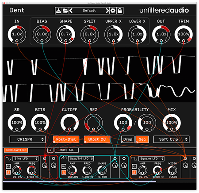
Task: Toggle the bipolar +/- button on Sine LFO
Action: 8,172
